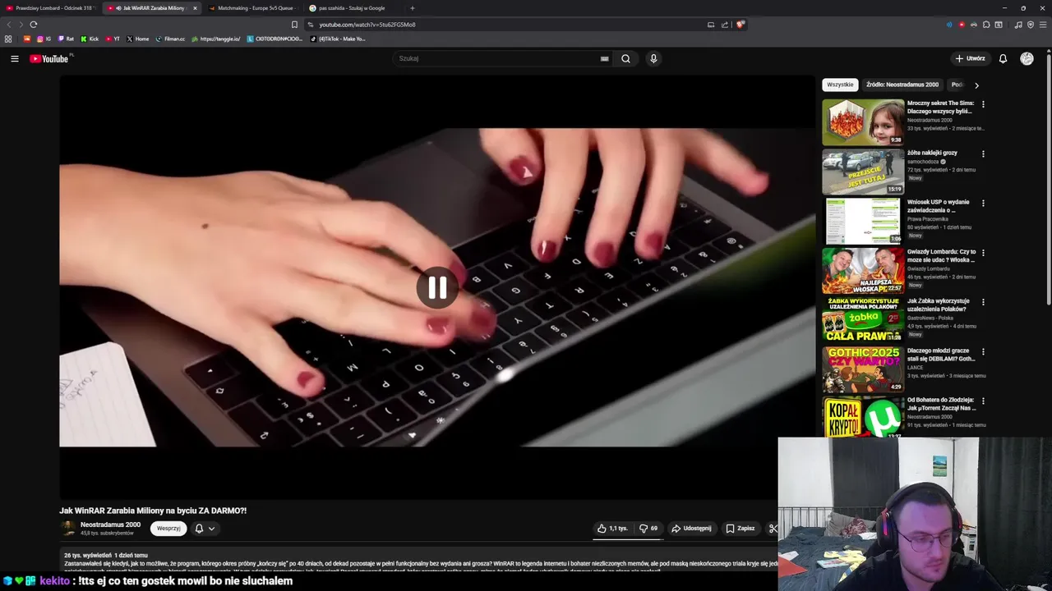Screen dimensions: 1052x591
Task: Share the video via Udostępnij
Action: 691,529
